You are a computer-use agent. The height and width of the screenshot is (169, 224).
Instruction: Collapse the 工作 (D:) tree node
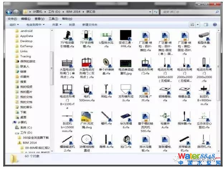[x=13, y=133]
